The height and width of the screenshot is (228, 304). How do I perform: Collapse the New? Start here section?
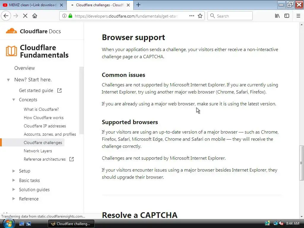8,80
